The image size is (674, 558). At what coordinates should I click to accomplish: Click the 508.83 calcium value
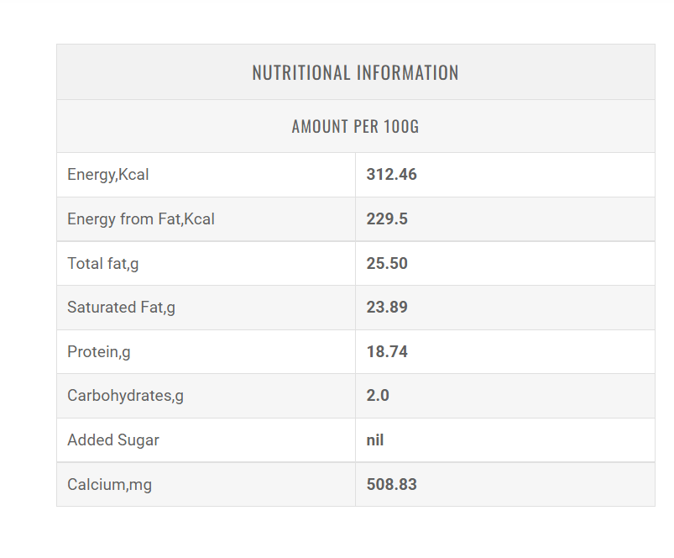click(x=392, y=485)
